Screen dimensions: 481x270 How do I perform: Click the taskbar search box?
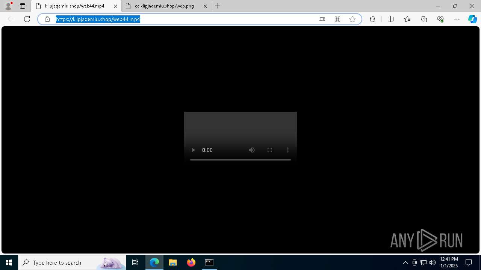pos(72,262)
